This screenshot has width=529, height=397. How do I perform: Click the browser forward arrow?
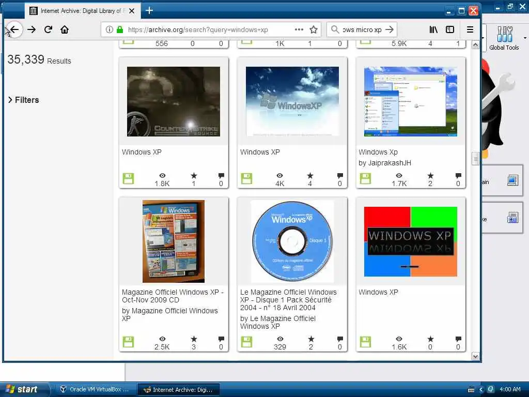[32, 29]
